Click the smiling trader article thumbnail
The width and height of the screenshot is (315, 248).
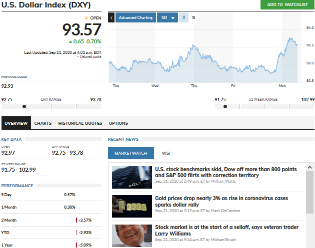pyautogui.click(x=132, y=236)
